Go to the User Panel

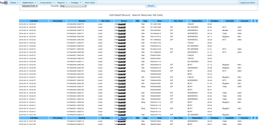[90, 3]
